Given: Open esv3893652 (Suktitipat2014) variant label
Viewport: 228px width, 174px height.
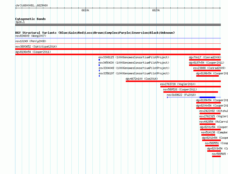Looking at the screenshot, I should 36,47.
